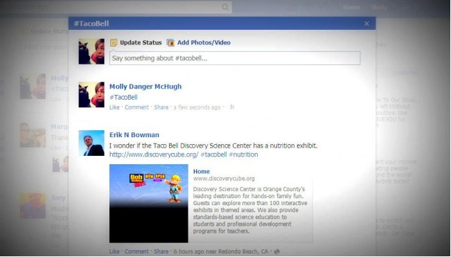Like Molly Danger McHugh's post

[114, 107]
